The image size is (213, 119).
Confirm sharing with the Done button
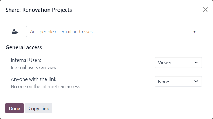point(14,108)
